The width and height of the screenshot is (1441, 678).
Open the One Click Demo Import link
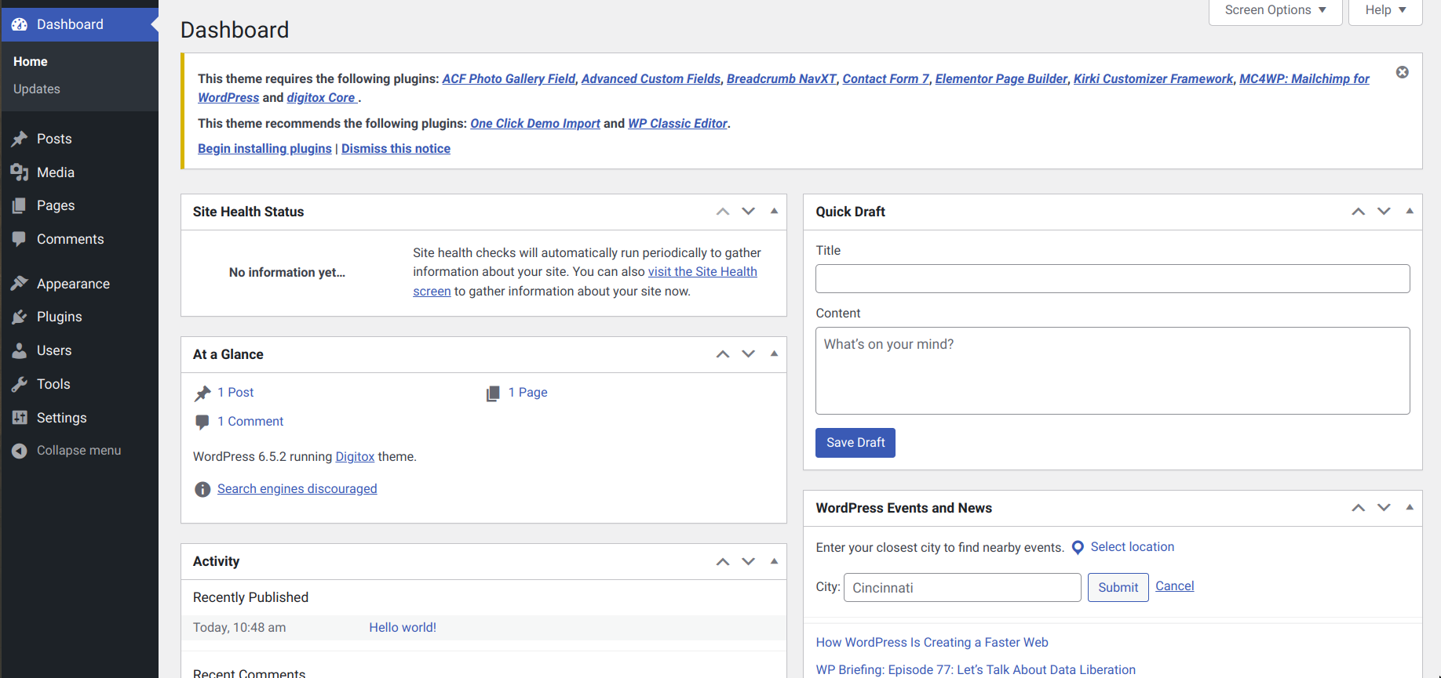[x=535, y=124]
